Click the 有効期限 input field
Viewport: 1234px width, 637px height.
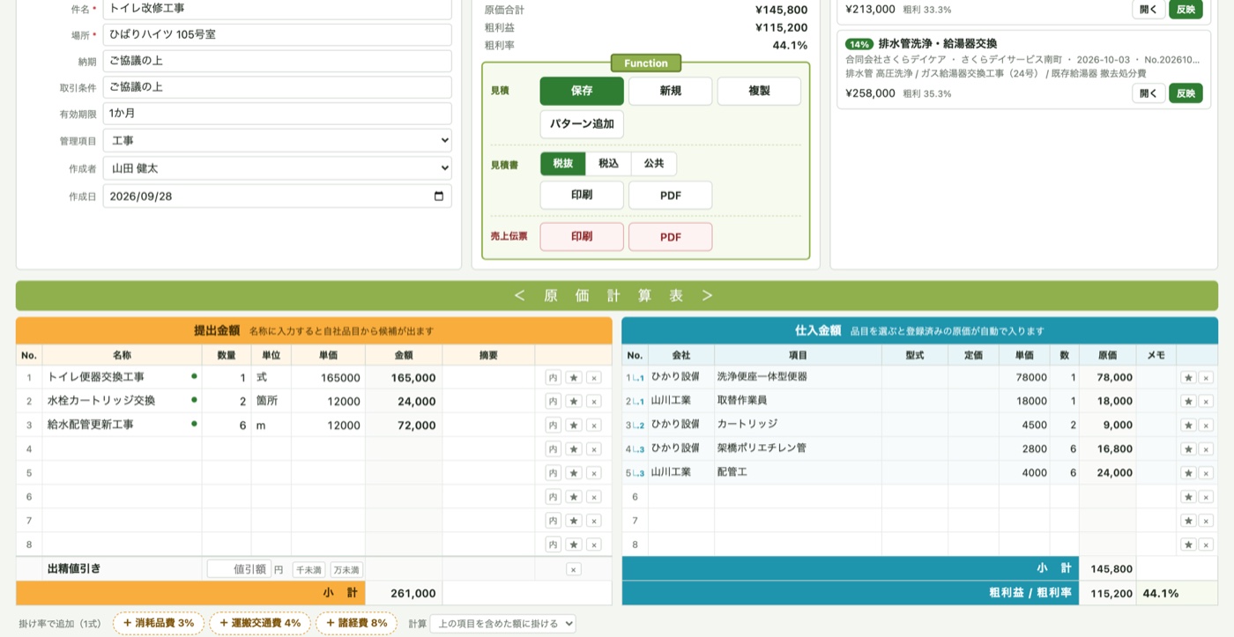[x=278, y=114]
